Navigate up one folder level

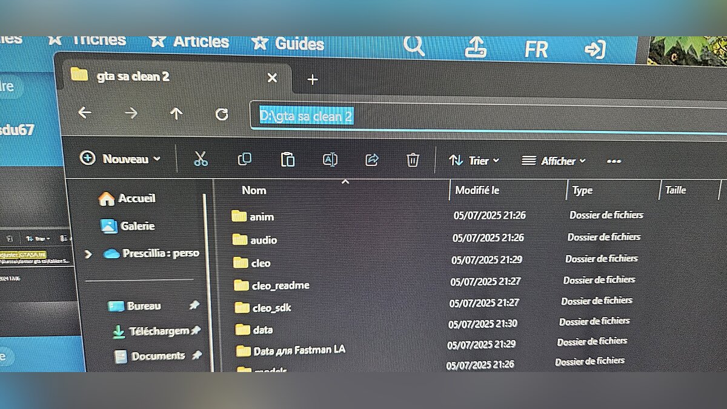click(x=176, y=113)
